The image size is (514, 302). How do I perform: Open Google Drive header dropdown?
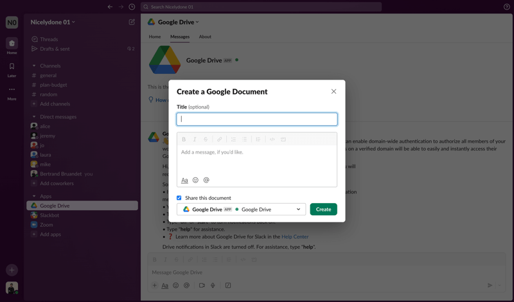(x=179, y=22)
